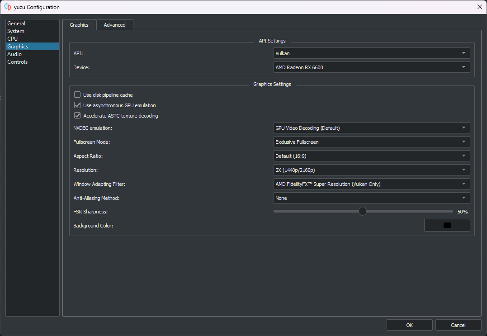Select Graphics in the sidebar list

coord(32,46)
